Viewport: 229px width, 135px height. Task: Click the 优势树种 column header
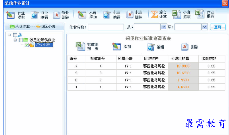(154, 59)
